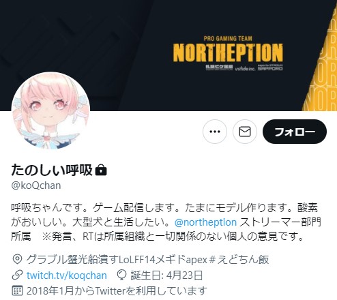Click the display name たのしい呼吸
This screenshot has height=300, width=337.
click(x=52, y=170)
